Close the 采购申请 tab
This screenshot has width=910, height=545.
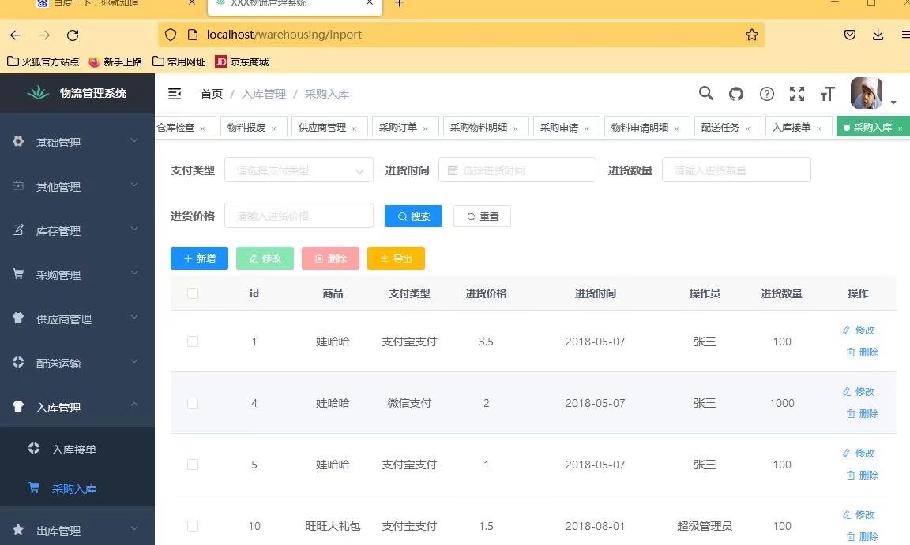pyautogui.click(x=587, y=129)
